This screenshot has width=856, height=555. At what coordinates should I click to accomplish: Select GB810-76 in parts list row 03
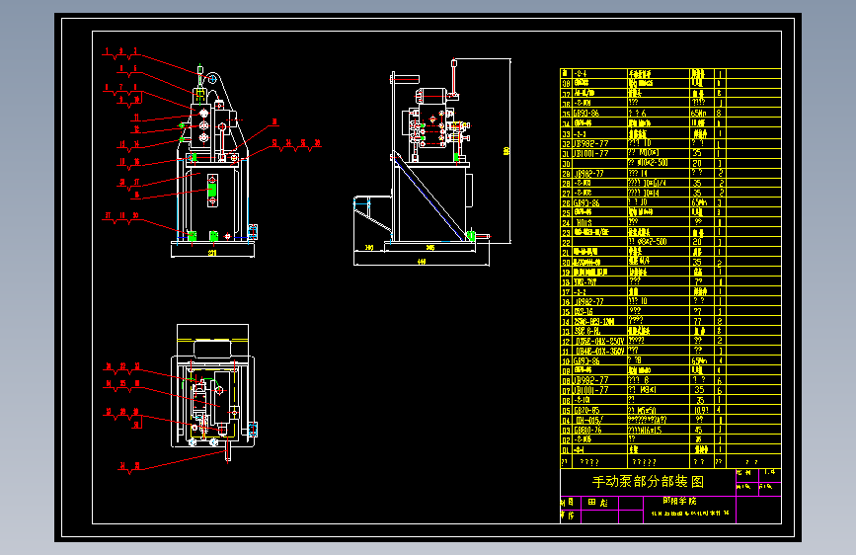pos(587,430)
